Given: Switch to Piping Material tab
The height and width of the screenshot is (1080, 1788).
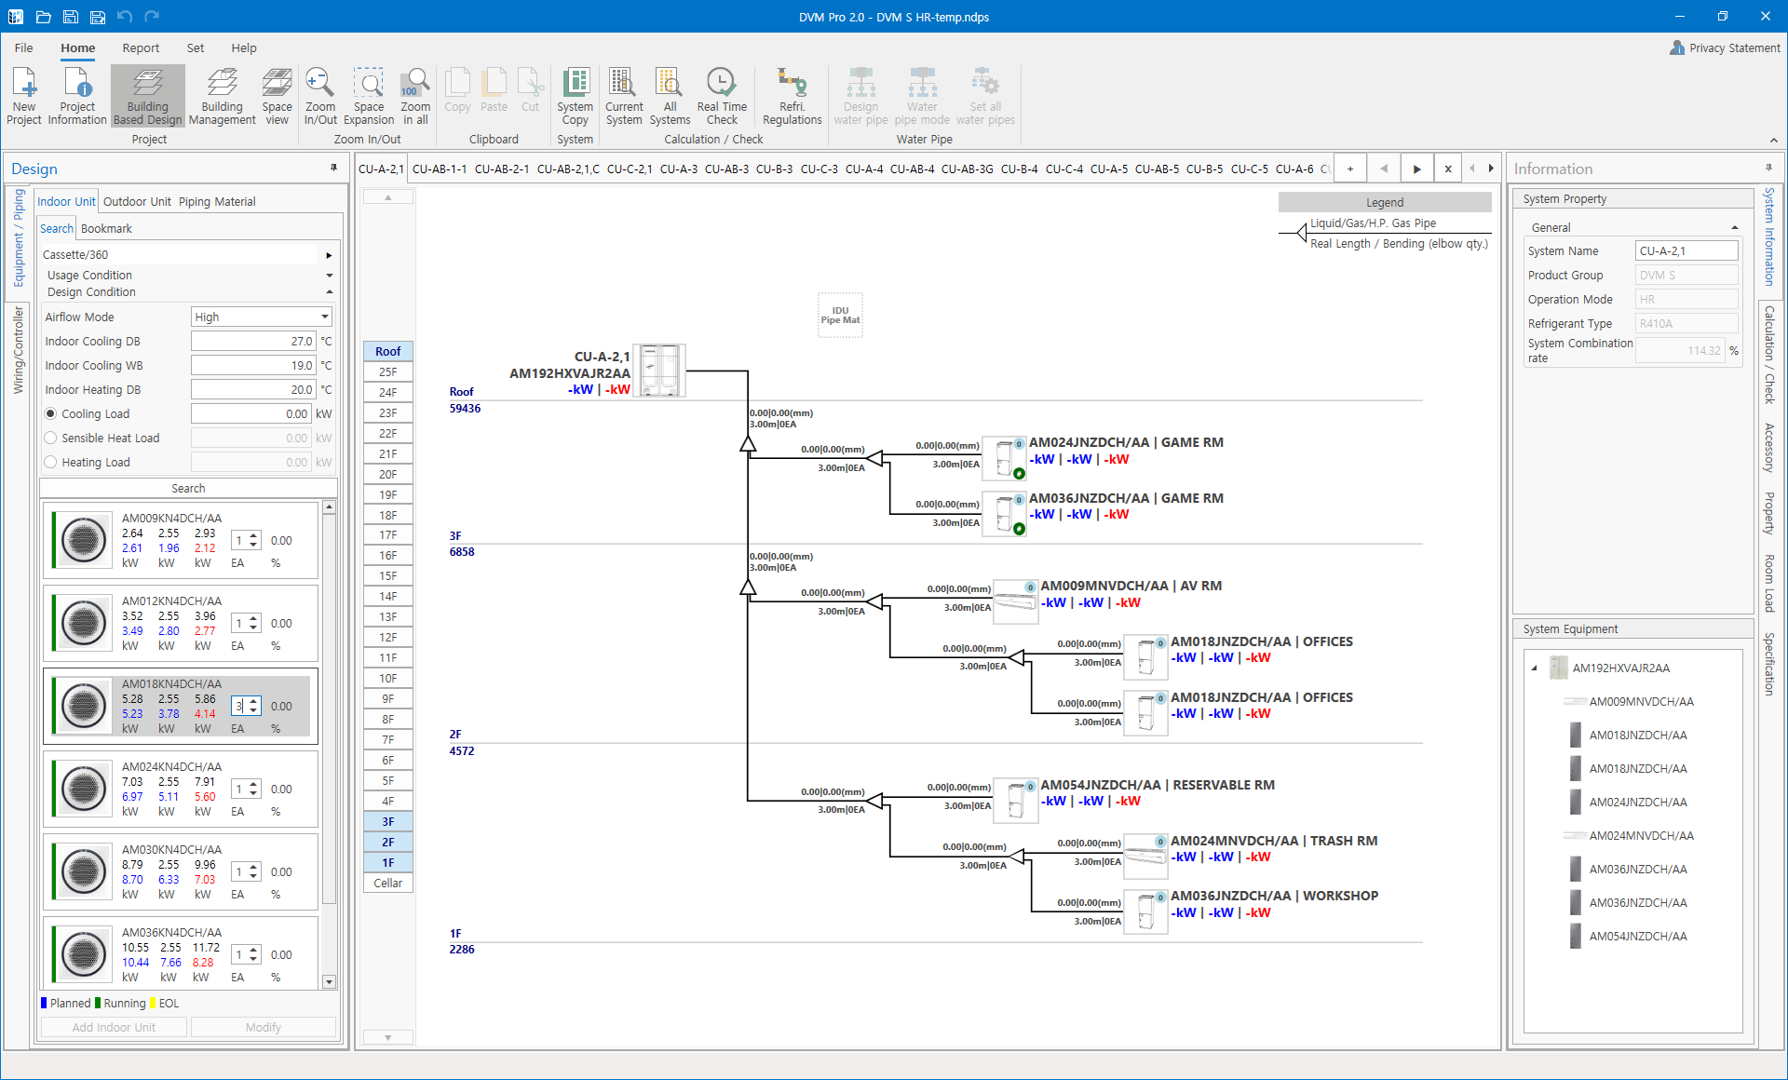Looking at the screenshot, I should pyautogui.click(x=217, y=201).
